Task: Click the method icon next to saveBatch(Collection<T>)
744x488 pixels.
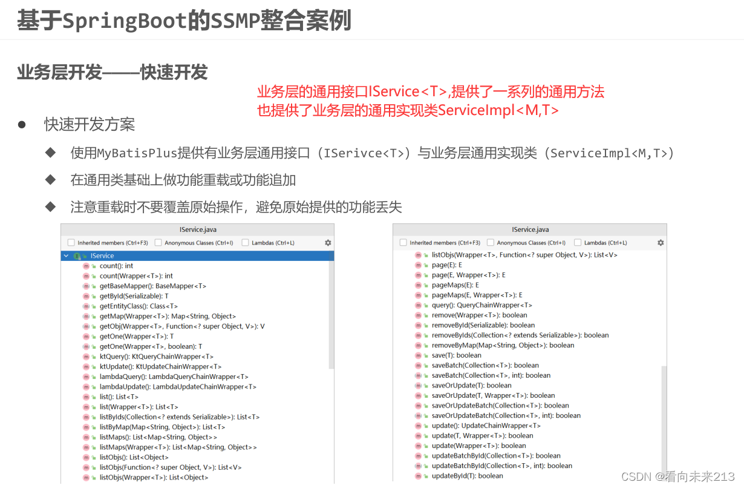Action: pos(417,365)
